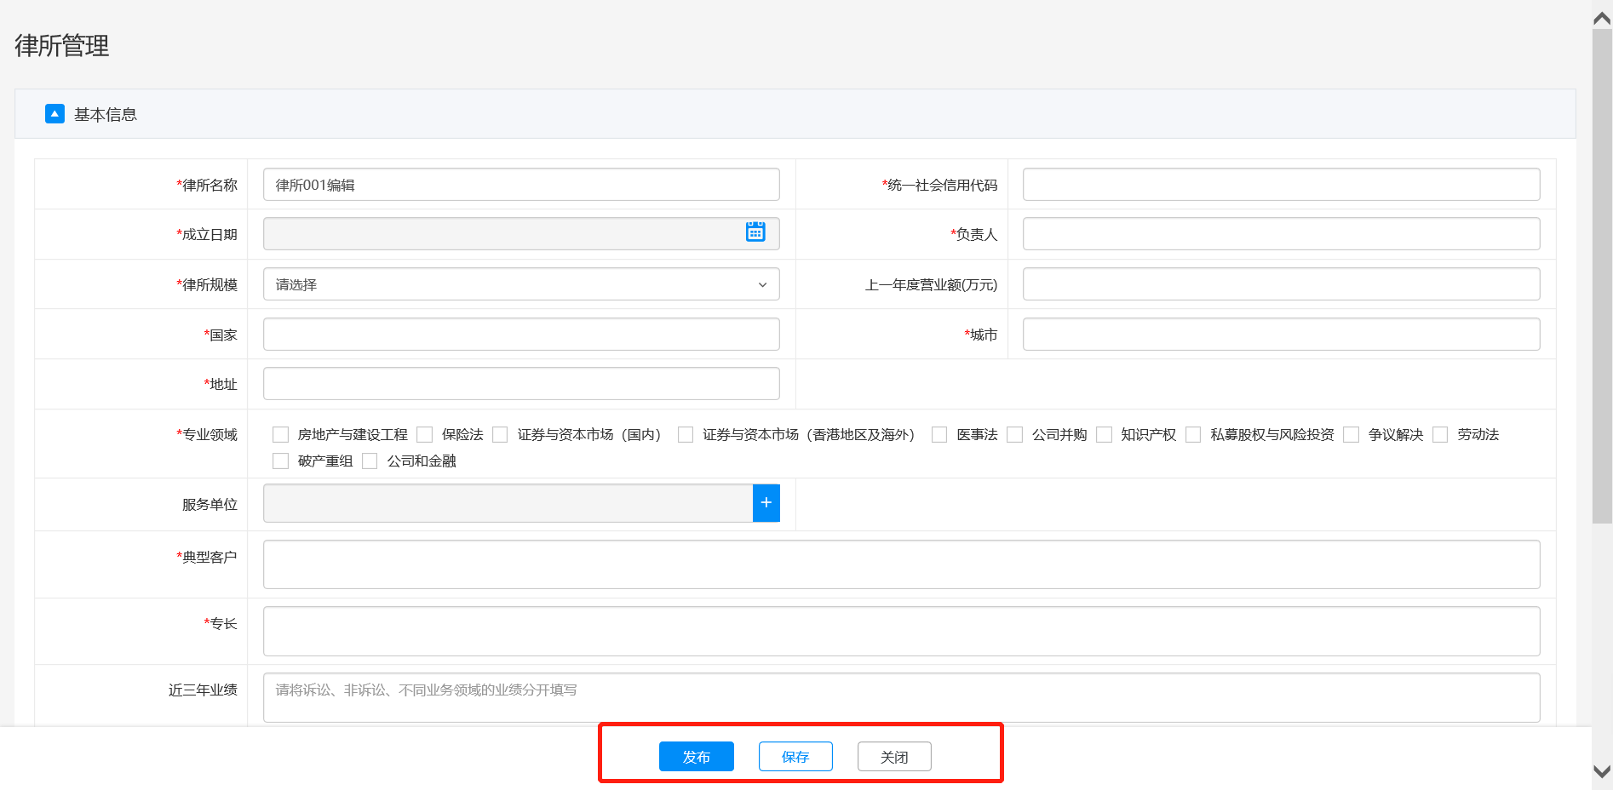
Task: Click the vertical scrollbar thumb
Action: [1602, 272]
